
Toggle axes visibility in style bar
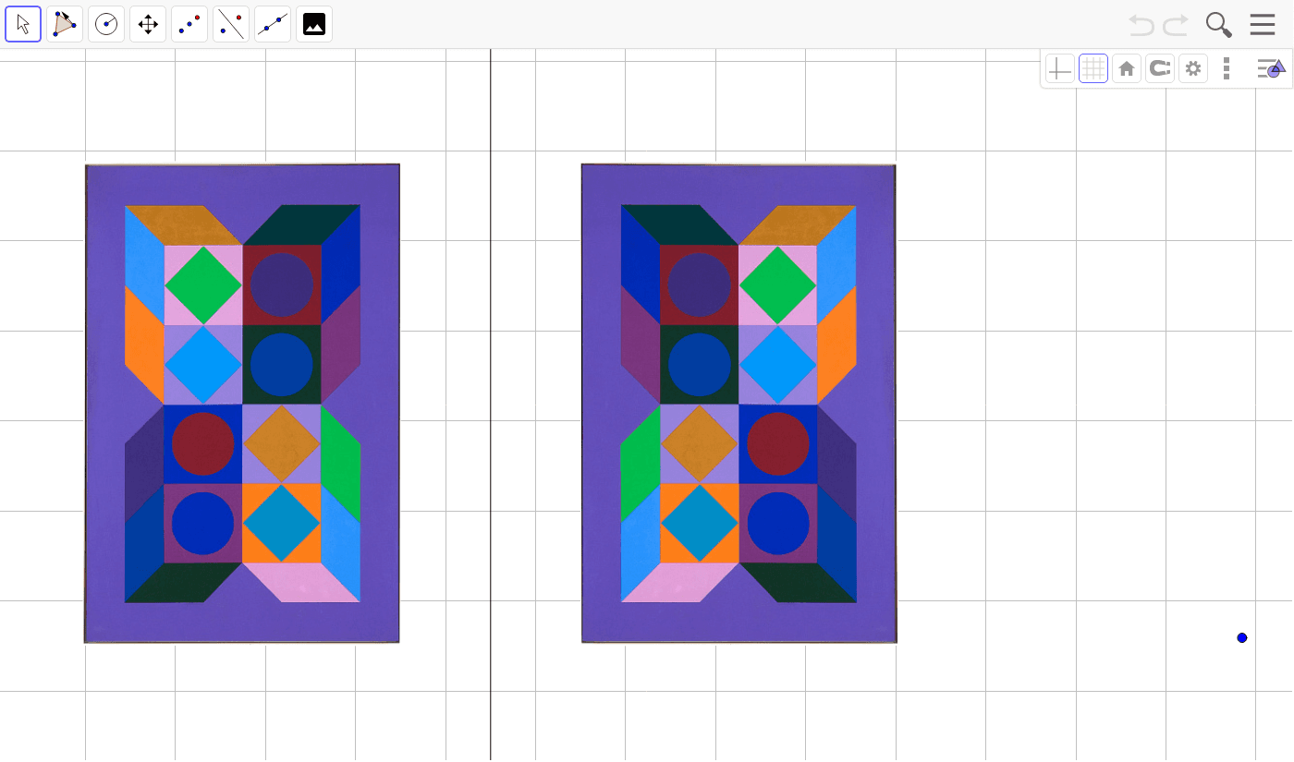1060,68
